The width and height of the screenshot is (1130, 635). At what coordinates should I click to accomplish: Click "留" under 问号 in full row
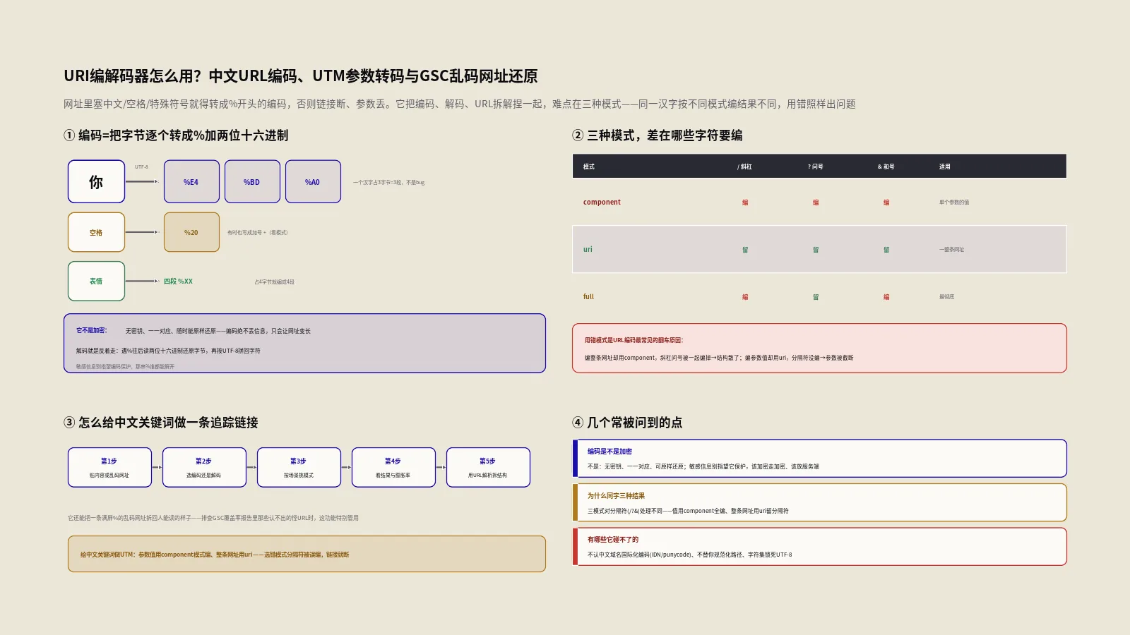(816, 296)
